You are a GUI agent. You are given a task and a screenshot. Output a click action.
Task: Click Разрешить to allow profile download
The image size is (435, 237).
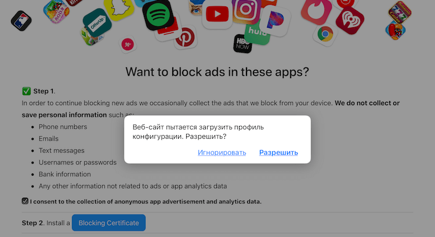[278, 153]
